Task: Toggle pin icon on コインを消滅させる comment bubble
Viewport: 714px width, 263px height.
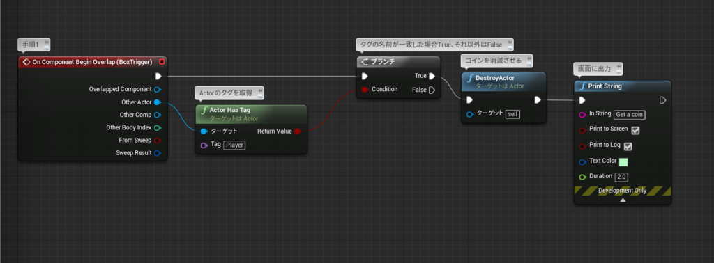Action: (x=529, y=59)
